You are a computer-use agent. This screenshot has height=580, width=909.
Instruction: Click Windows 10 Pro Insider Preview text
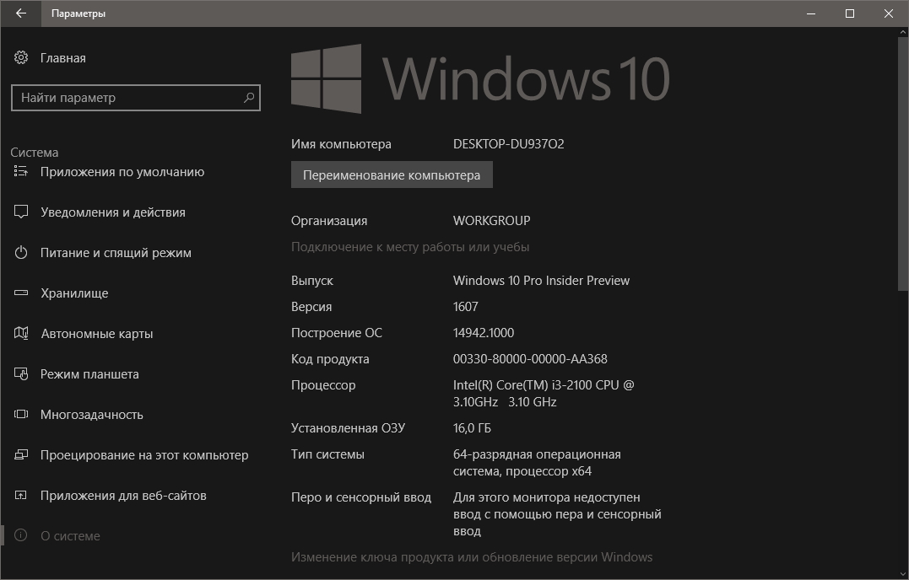(x=541, y=281)
